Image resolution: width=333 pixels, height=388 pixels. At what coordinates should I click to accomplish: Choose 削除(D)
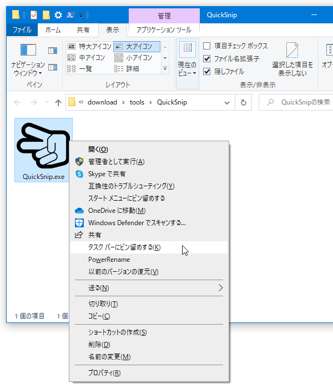pos(149,345)
